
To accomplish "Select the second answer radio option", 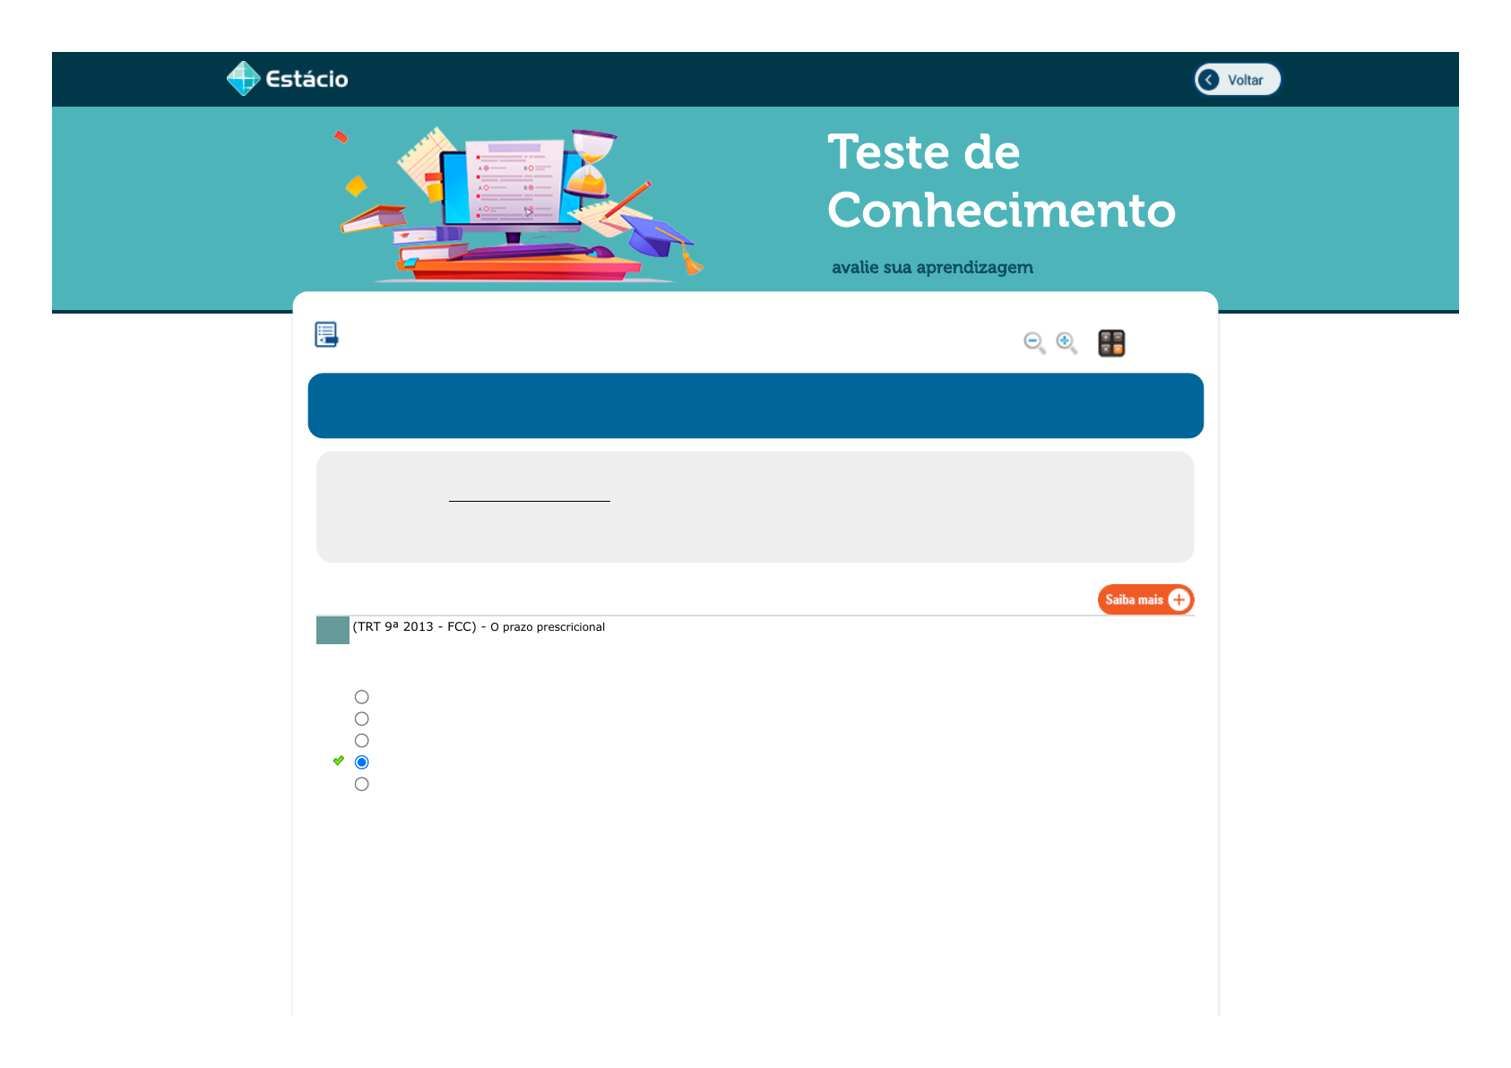I will pos(362,719).
